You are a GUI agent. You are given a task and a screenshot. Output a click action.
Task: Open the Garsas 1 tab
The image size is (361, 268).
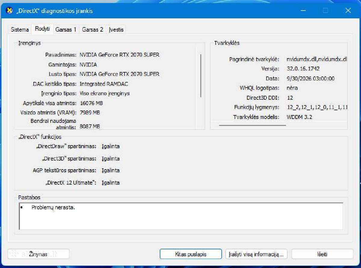(x=66, y=30)
